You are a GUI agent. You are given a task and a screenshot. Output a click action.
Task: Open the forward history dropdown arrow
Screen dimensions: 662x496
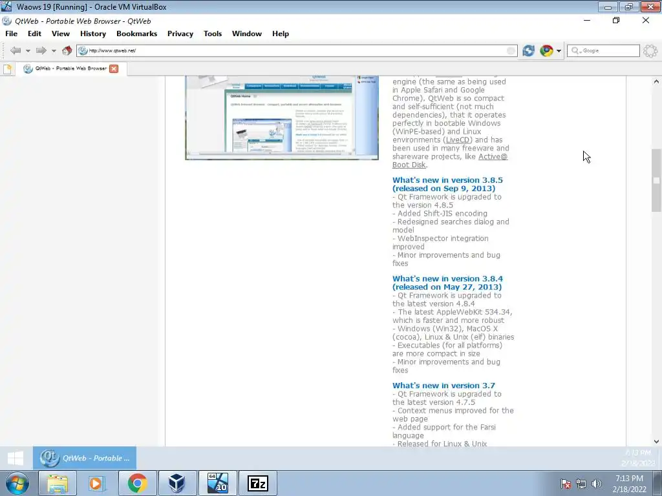coord(54,51)
